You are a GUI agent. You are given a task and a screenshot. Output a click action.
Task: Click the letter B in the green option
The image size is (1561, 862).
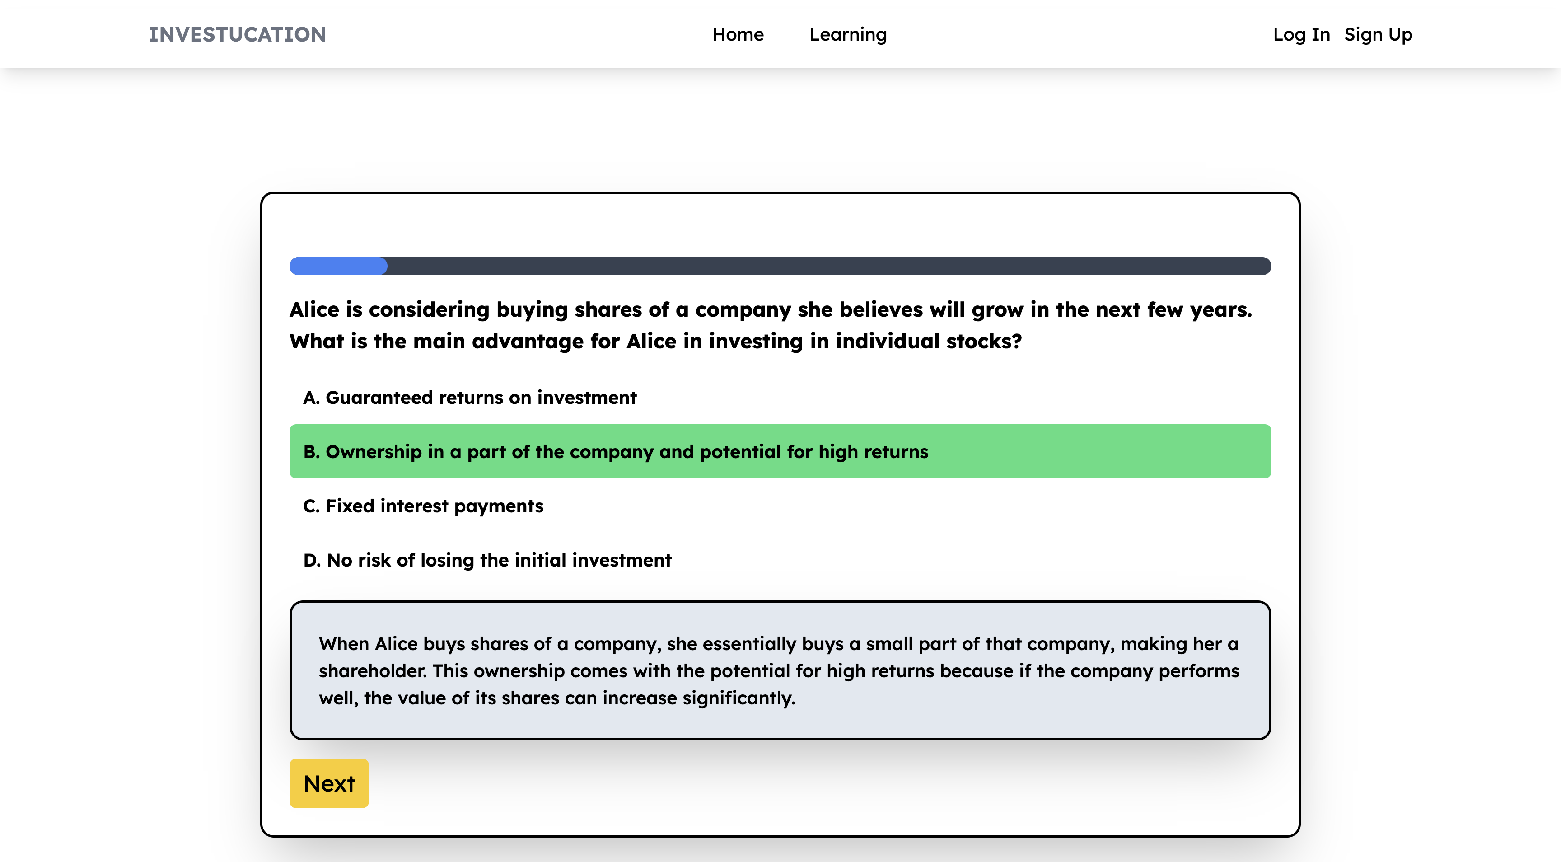click(310, 452)
